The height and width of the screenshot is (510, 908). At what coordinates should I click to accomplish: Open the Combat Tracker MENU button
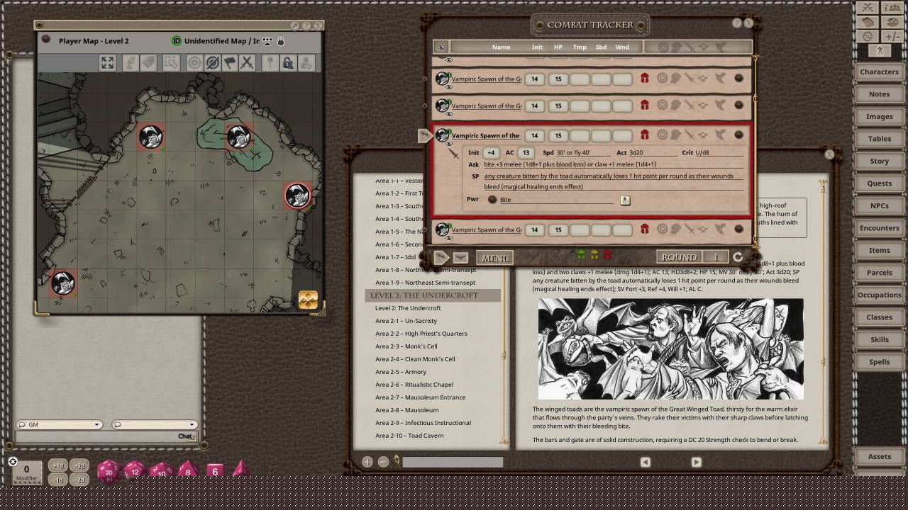495,258
